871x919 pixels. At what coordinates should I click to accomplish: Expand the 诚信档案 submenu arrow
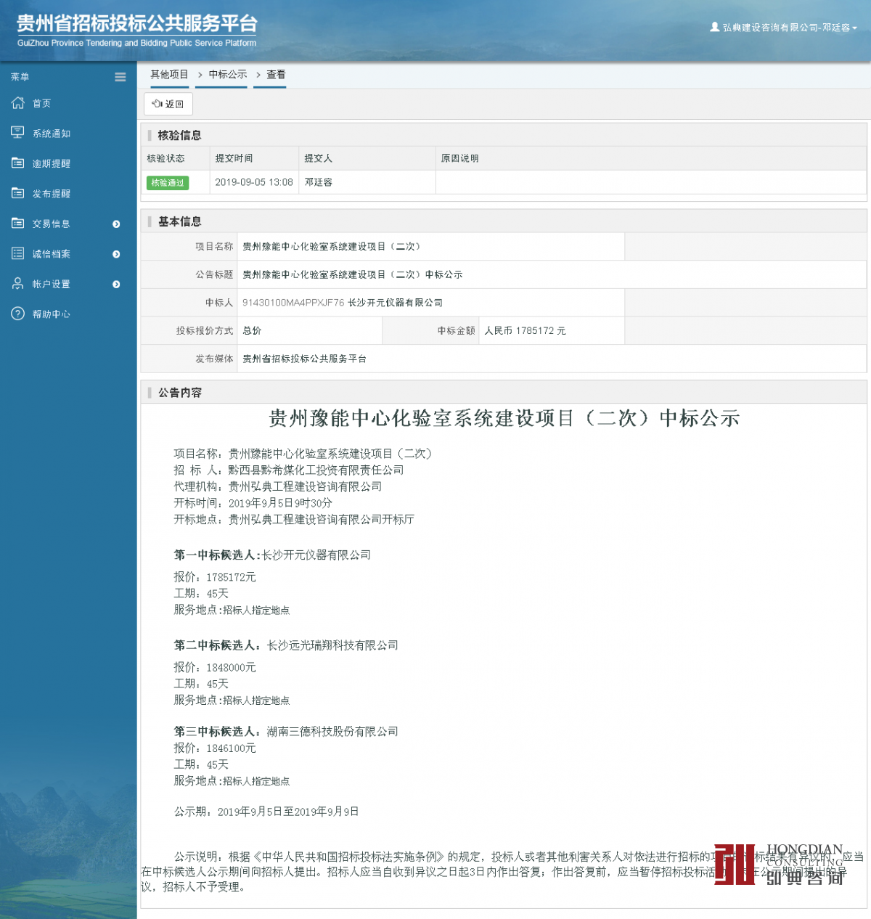click(116, 254)
